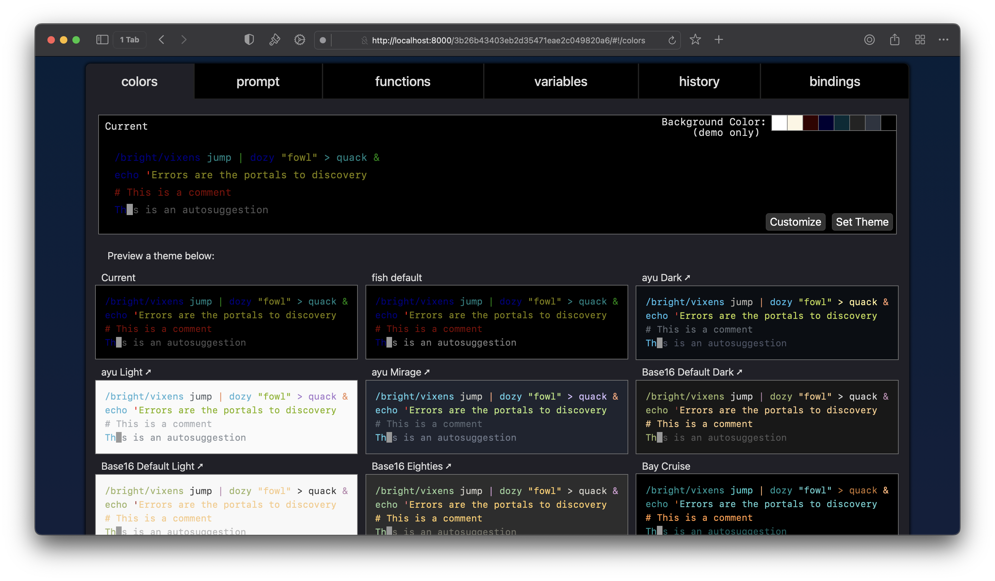Screen dimensions: 995x581
Task: Open a new tab with the plus icon
Action: pyautogui.click(x=719, y=40)
